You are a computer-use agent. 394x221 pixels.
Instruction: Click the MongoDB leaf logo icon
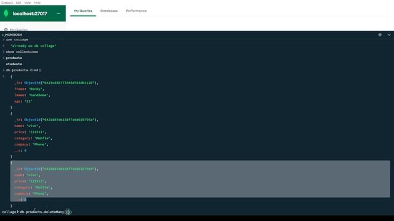click(x=6, y=14)
